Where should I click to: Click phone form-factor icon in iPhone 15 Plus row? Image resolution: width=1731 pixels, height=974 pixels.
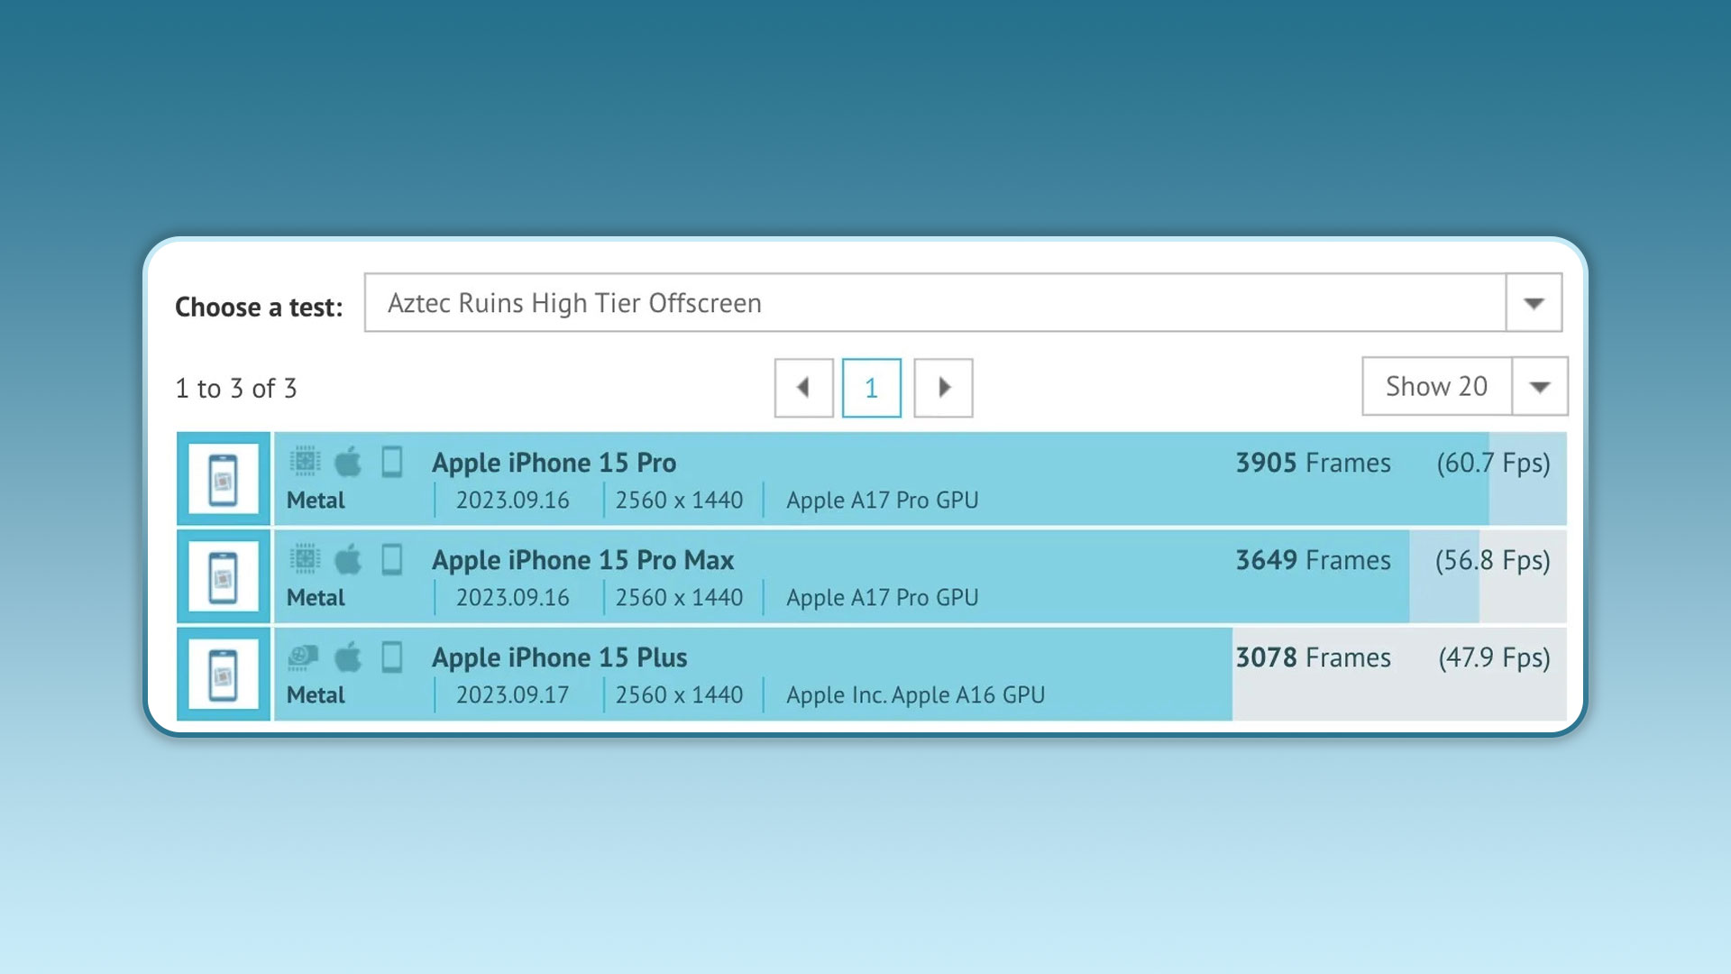(391, 657)
